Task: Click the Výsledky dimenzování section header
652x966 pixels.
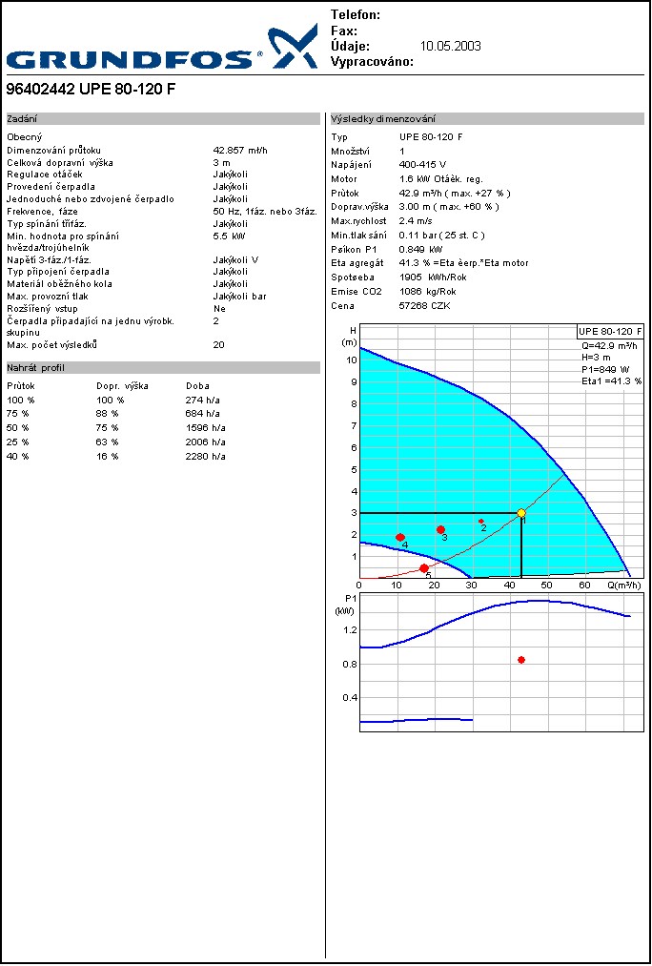Action: [486, 119]
